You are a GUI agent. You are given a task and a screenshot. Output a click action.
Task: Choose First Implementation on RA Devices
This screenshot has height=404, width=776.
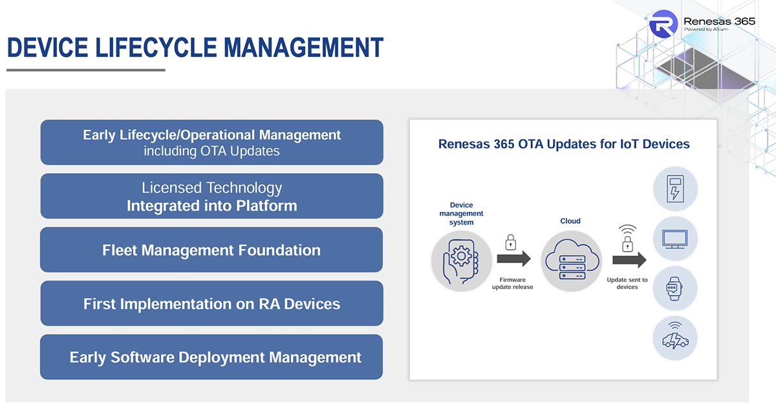211,304
